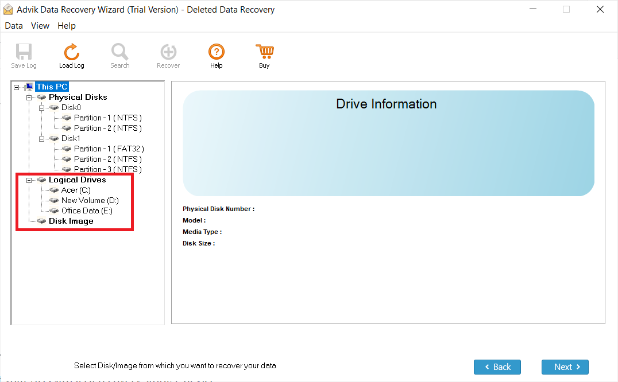Viewport: 618px width, 382px height.
Task: Click the Physical Disks drive icon
Action: coord(41,97)
